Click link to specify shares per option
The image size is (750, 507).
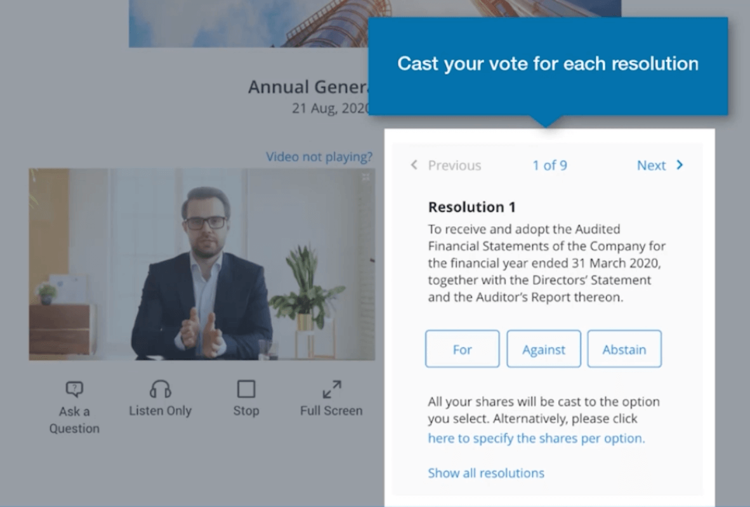coord(536,438)
